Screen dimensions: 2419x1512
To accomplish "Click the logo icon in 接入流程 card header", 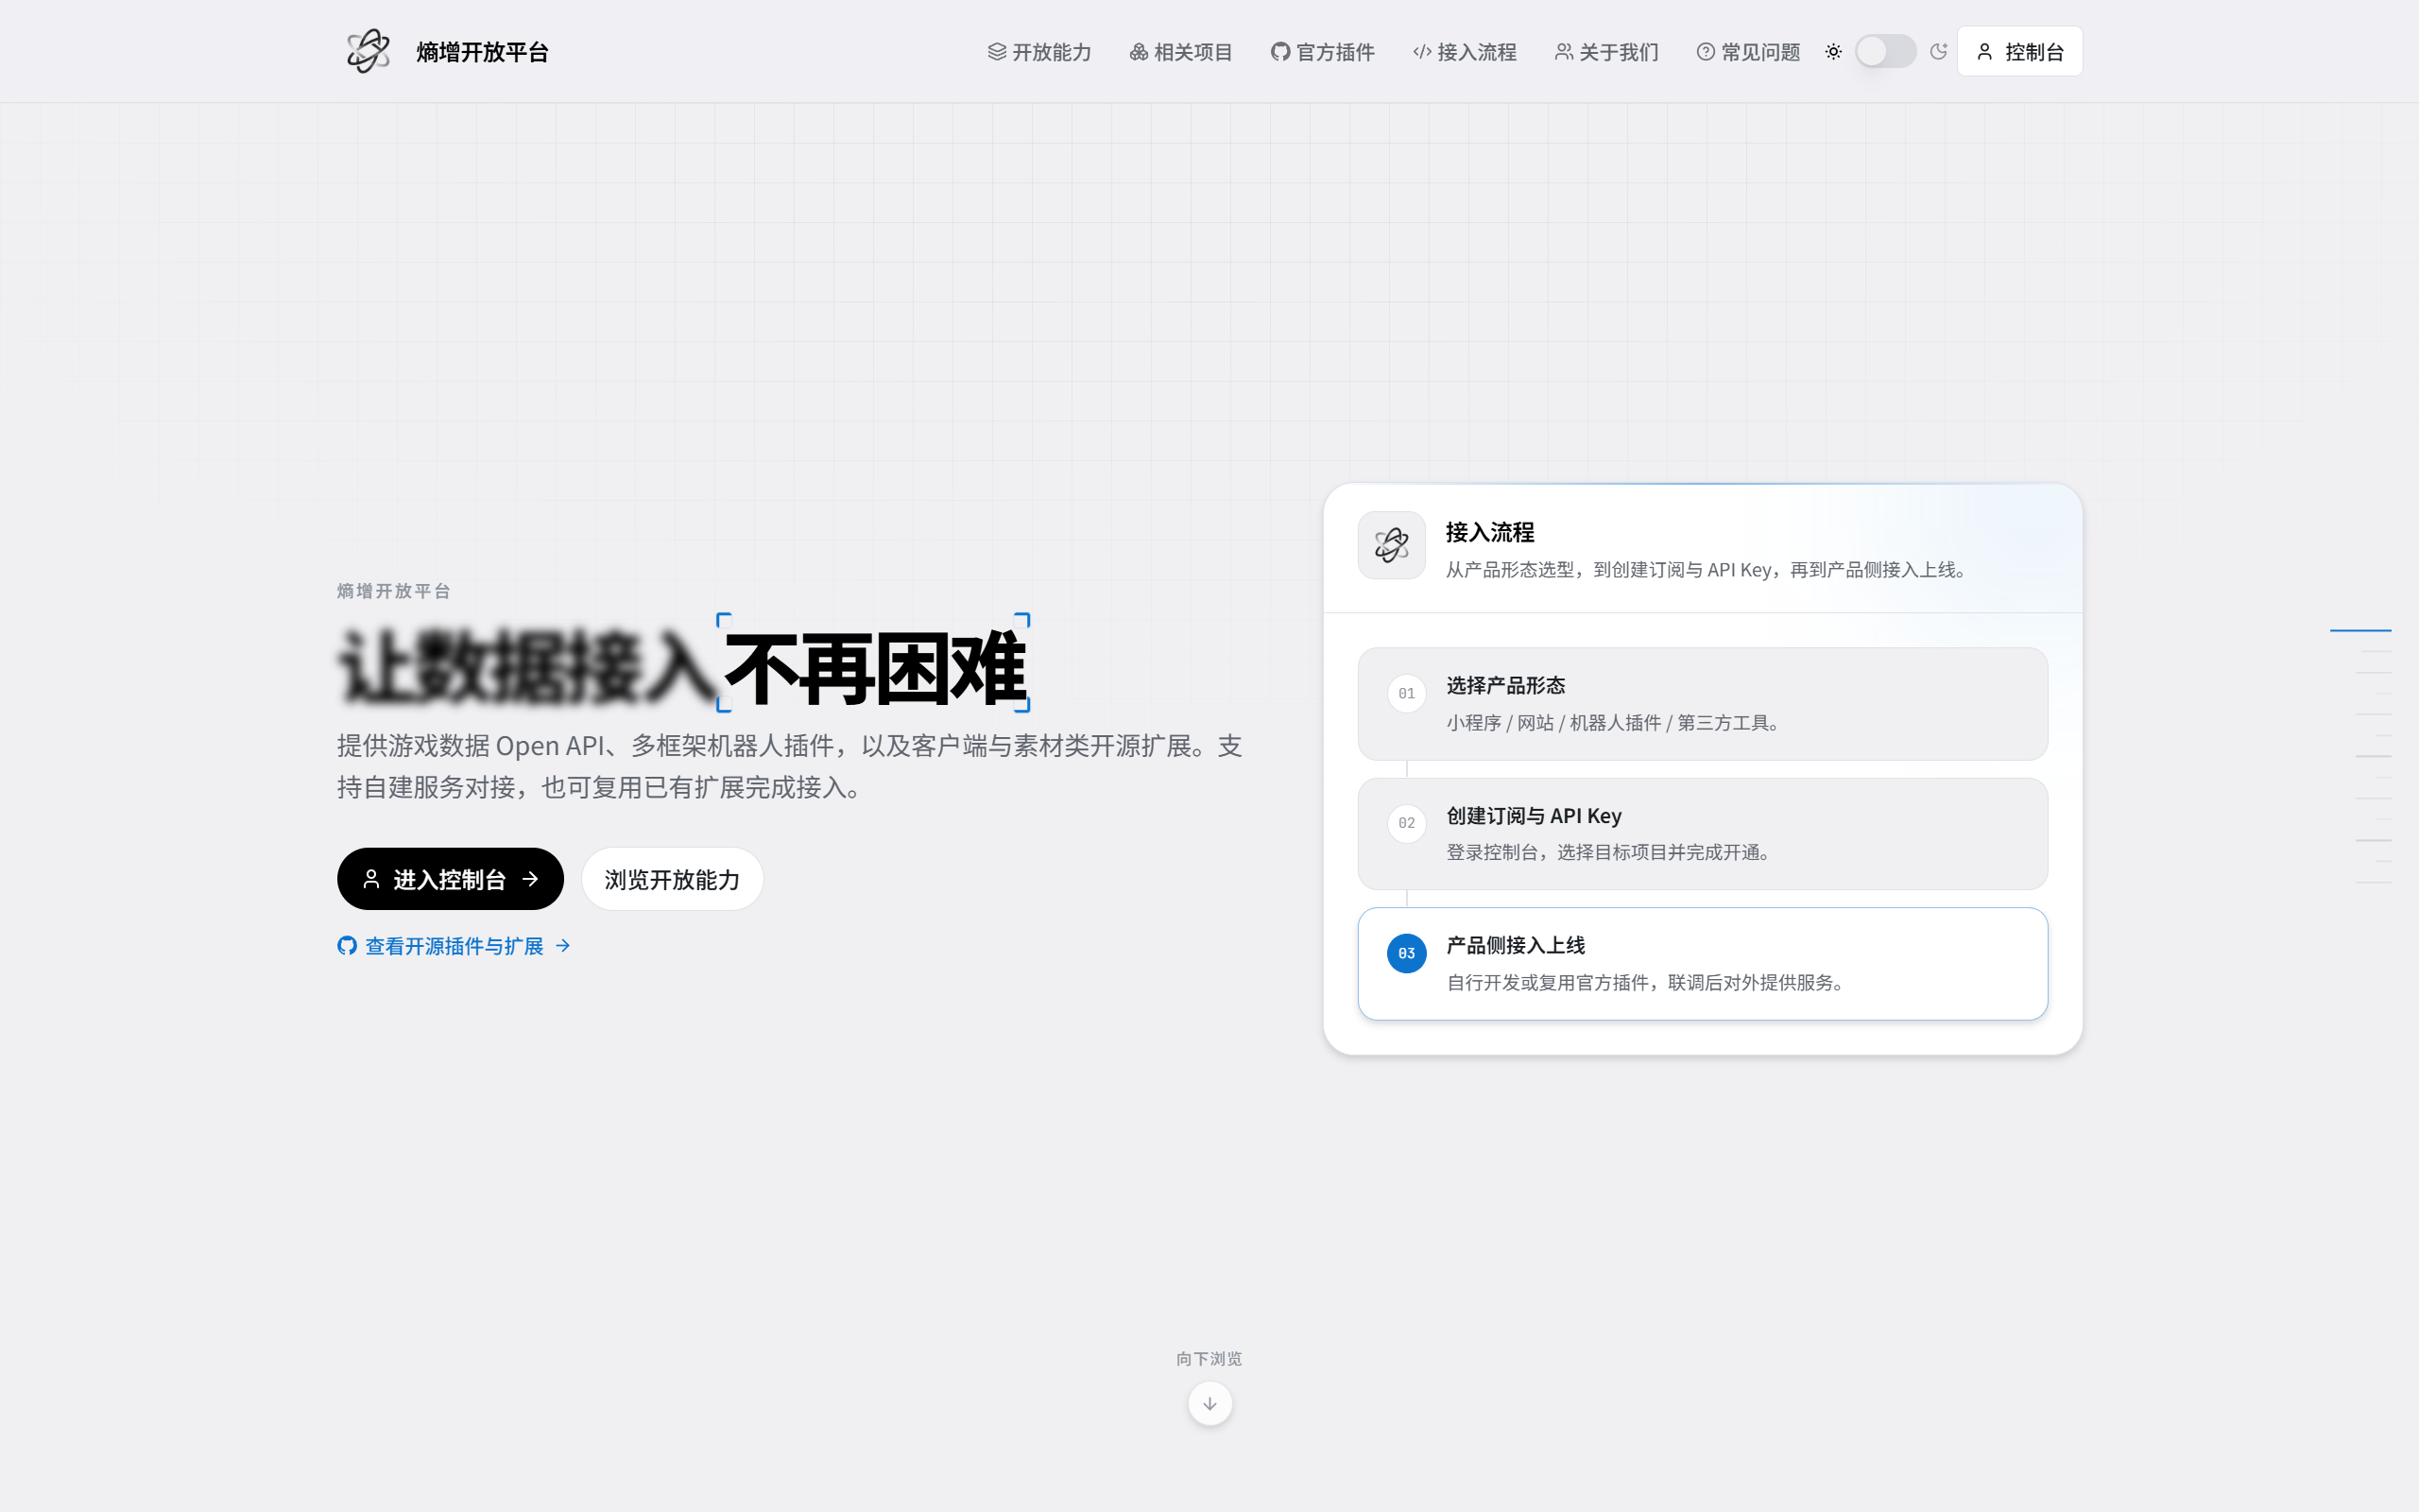I will coord(1392,545).
